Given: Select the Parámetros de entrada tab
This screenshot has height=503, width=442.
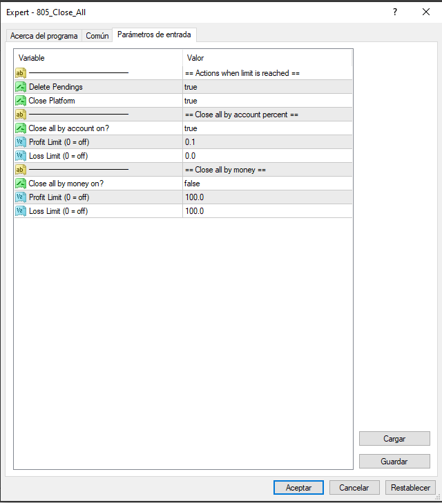Looking at the screenshot, I should pyautogui.click(x=154, y=34).
